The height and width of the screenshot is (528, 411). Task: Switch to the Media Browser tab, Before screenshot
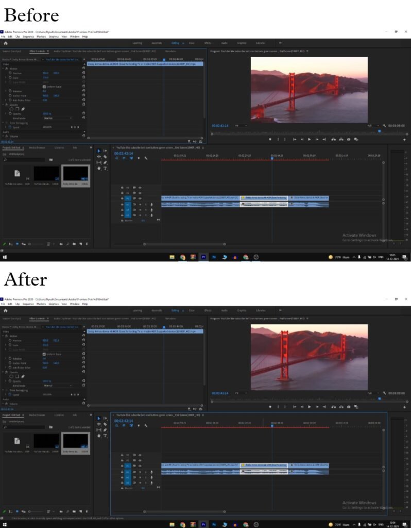(37, 147)
